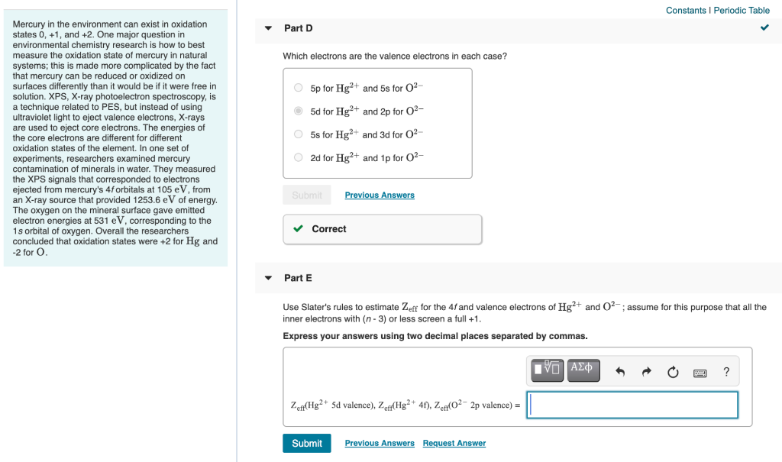Viewport: 782px width, 462px height.
Task: Open the Periodic Table link
Action: [x=742, y=10]
